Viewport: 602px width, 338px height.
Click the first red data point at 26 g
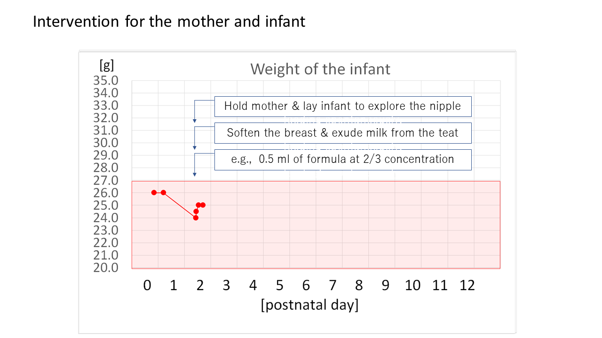coord(154,192)
